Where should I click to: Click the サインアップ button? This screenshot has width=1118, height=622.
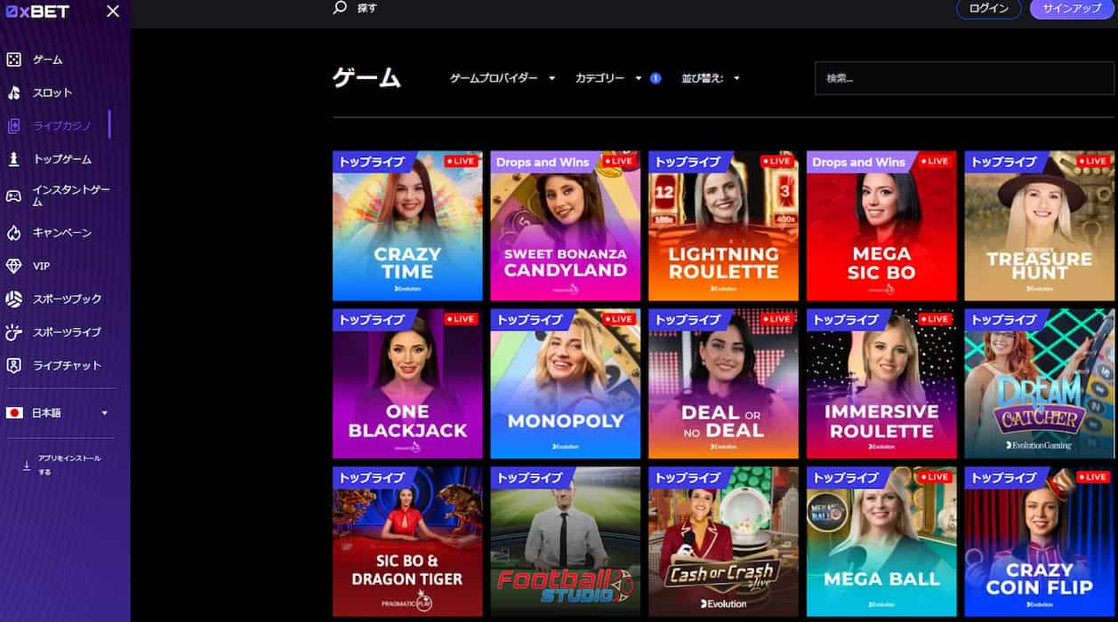(x=1071, y=8)
